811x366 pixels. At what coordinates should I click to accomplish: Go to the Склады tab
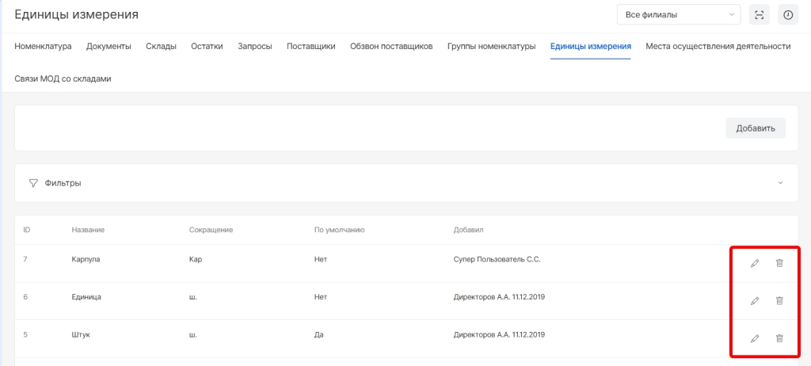(161, 46)
